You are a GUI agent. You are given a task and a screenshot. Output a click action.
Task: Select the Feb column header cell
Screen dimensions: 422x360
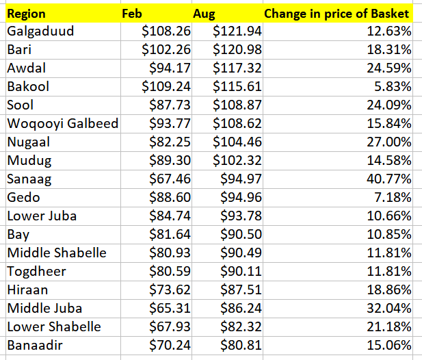(156, 14)
